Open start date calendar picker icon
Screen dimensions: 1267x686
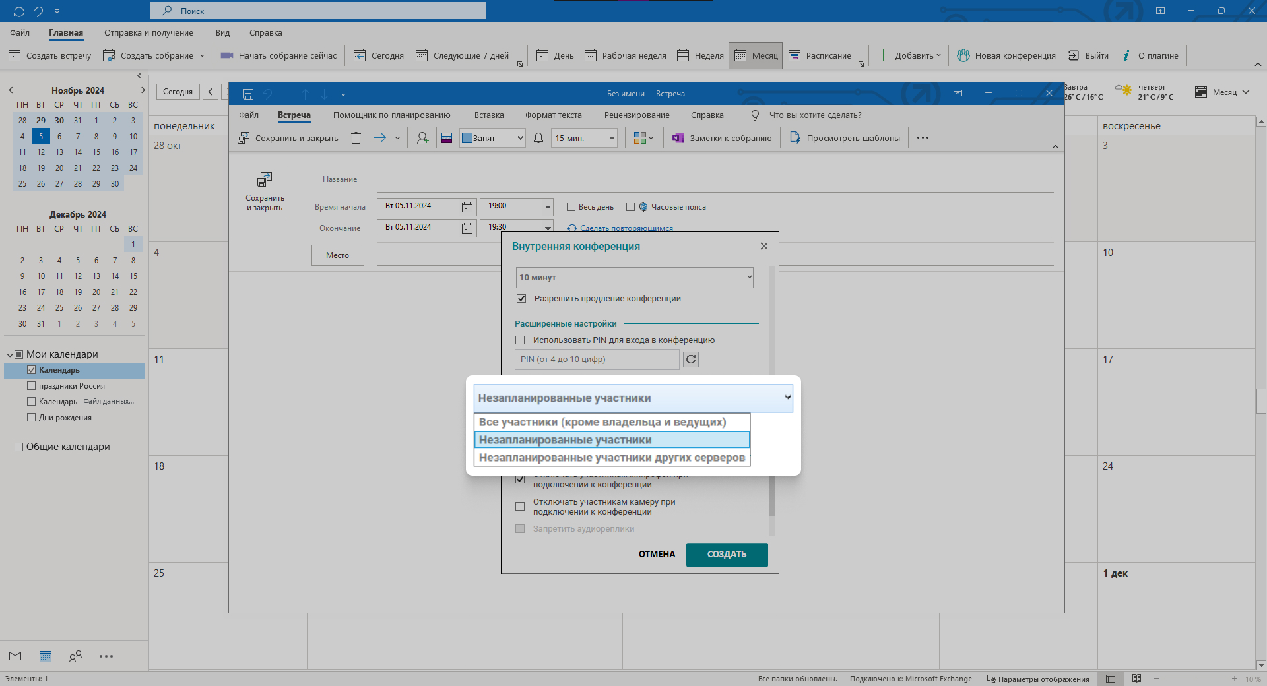tap(467, 207)
